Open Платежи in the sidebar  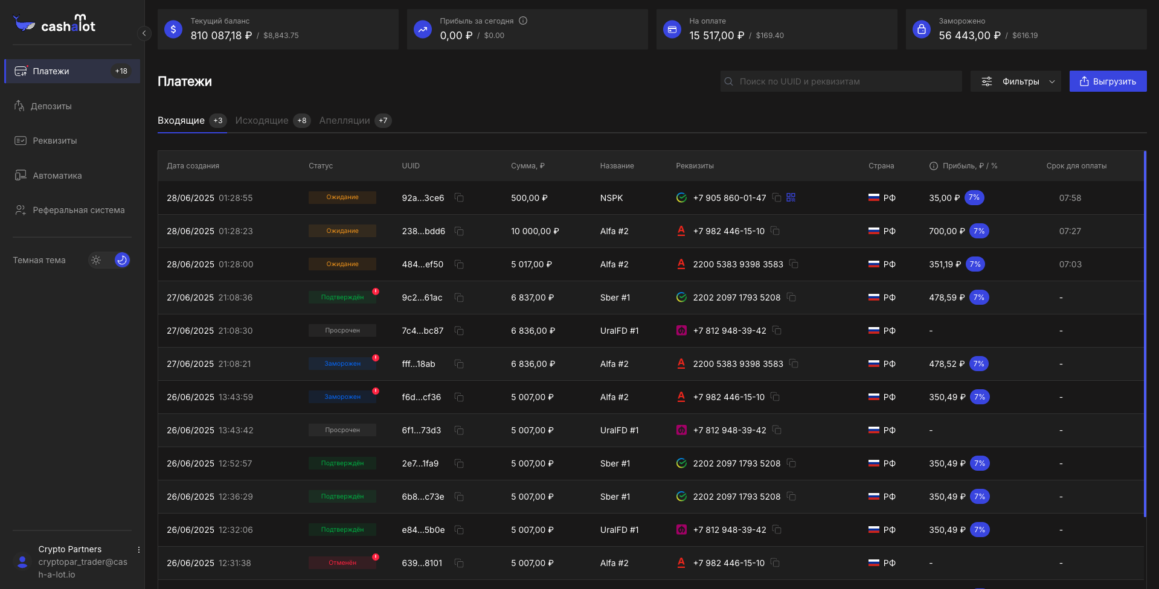[72, 71]
